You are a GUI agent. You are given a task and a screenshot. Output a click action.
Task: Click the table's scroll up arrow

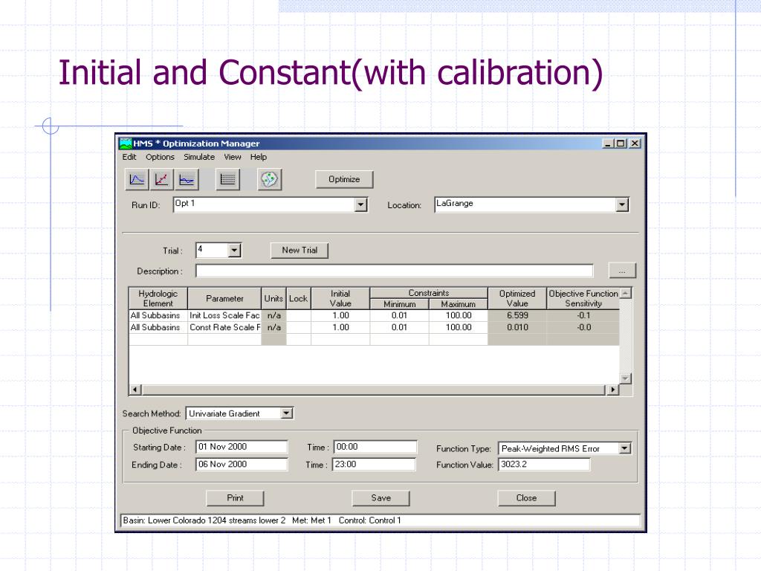point(626,293)
